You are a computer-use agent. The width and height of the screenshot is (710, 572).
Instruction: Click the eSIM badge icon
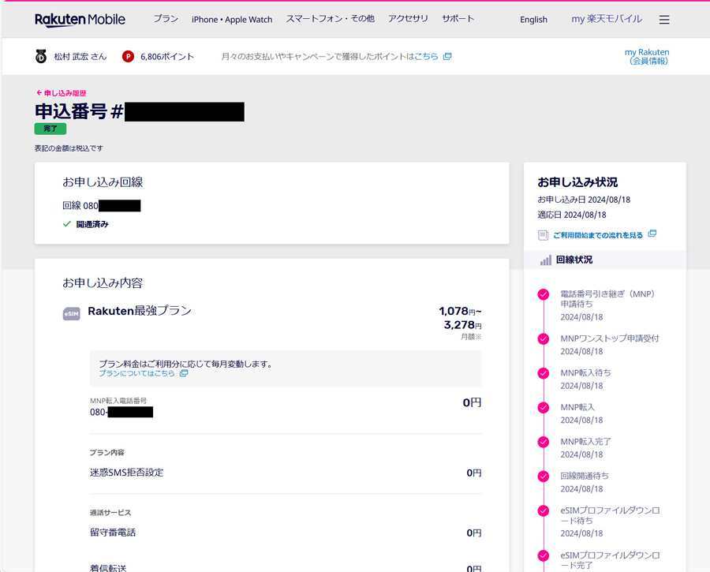pos(72,313)
